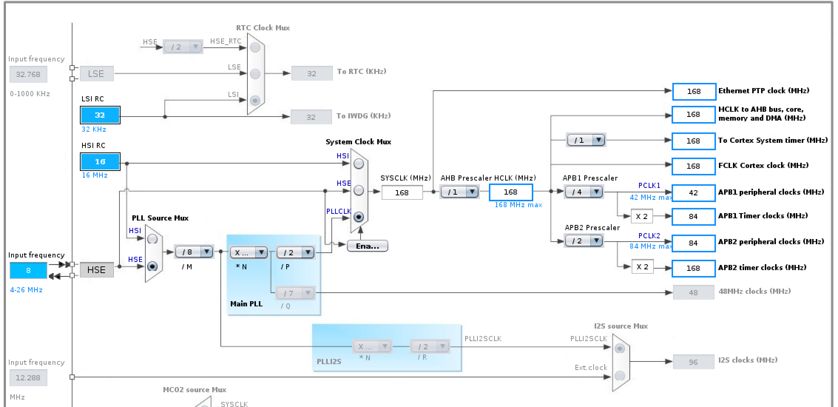This screenshot has width=838, height=407.
Task: Open Cortex System timer divider dropdown
Action: (x=586, y=140)
